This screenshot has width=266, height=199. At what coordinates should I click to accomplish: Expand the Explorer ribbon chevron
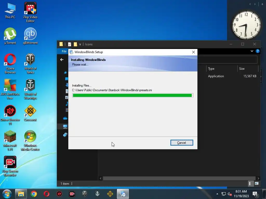(x=252, y=51)
